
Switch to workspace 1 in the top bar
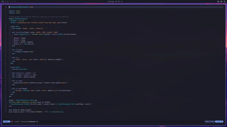coord(5,1)
